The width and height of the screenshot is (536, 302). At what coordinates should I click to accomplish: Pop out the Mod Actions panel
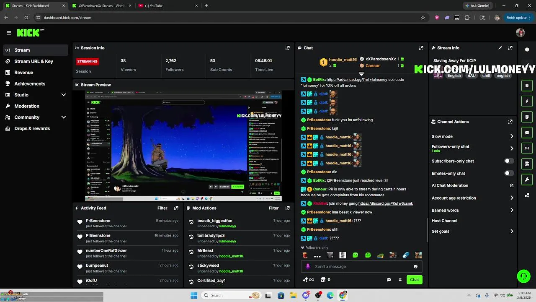[x=287, y=208]
